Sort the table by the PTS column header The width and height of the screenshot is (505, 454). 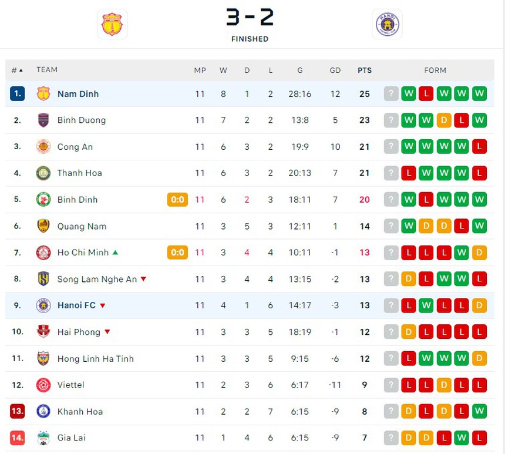pos(365,70)
